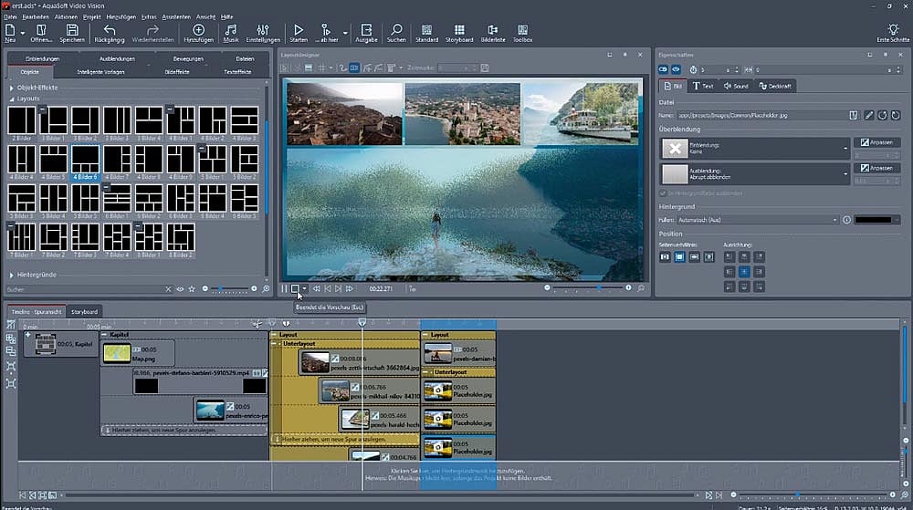Image resolution: width=913 pixels, height=510 pixels.
Task: Toggle the eye visibility icon in Eigenschaften
Action: 677,69
